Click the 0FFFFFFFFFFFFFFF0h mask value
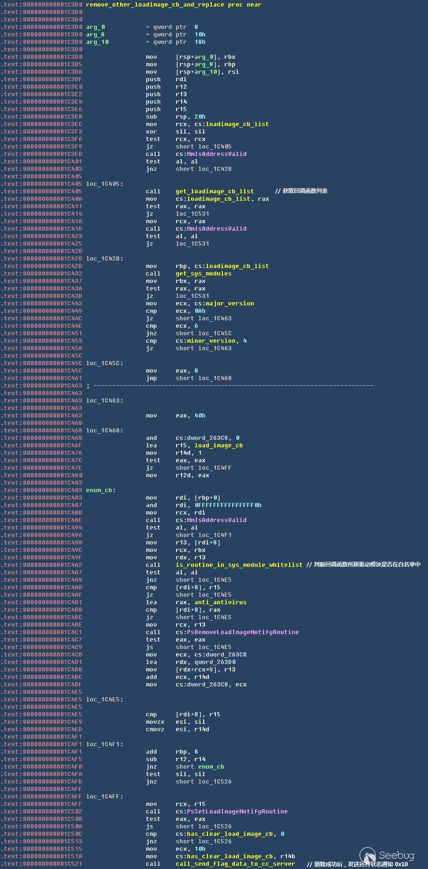The width and height of the screenshot is (428, 869). click(x=228, y=505)
